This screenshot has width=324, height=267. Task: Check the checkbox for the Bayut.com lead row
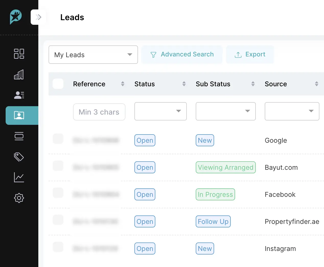(58, 166)
